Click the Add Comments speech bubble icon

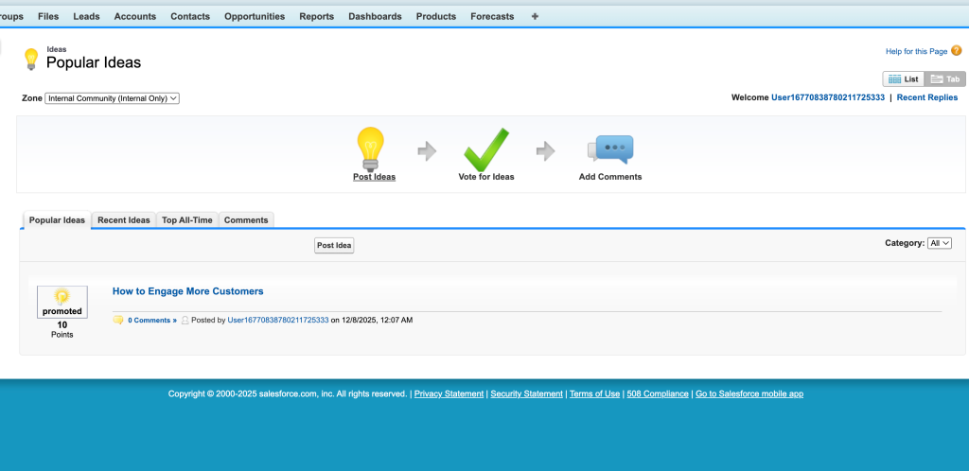pyautogui.click(x=610, y=149)
